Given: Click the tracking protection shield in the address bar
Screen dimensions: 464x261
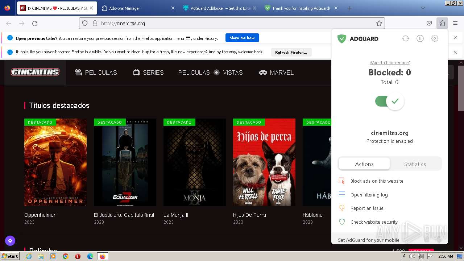Looking at the screenshot, I should point(85,23).
